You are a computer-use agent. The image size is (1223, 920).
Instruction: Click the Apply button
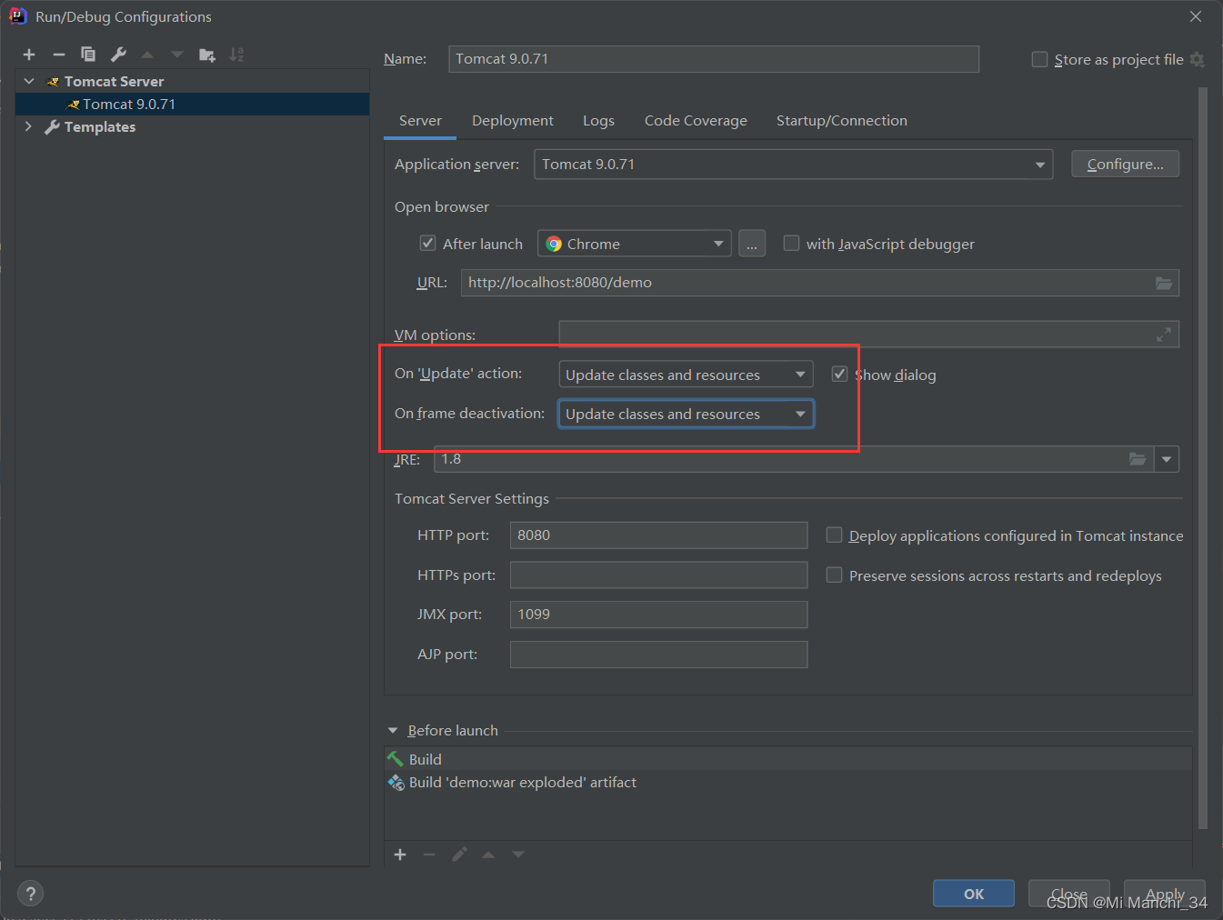[1165, 894]
